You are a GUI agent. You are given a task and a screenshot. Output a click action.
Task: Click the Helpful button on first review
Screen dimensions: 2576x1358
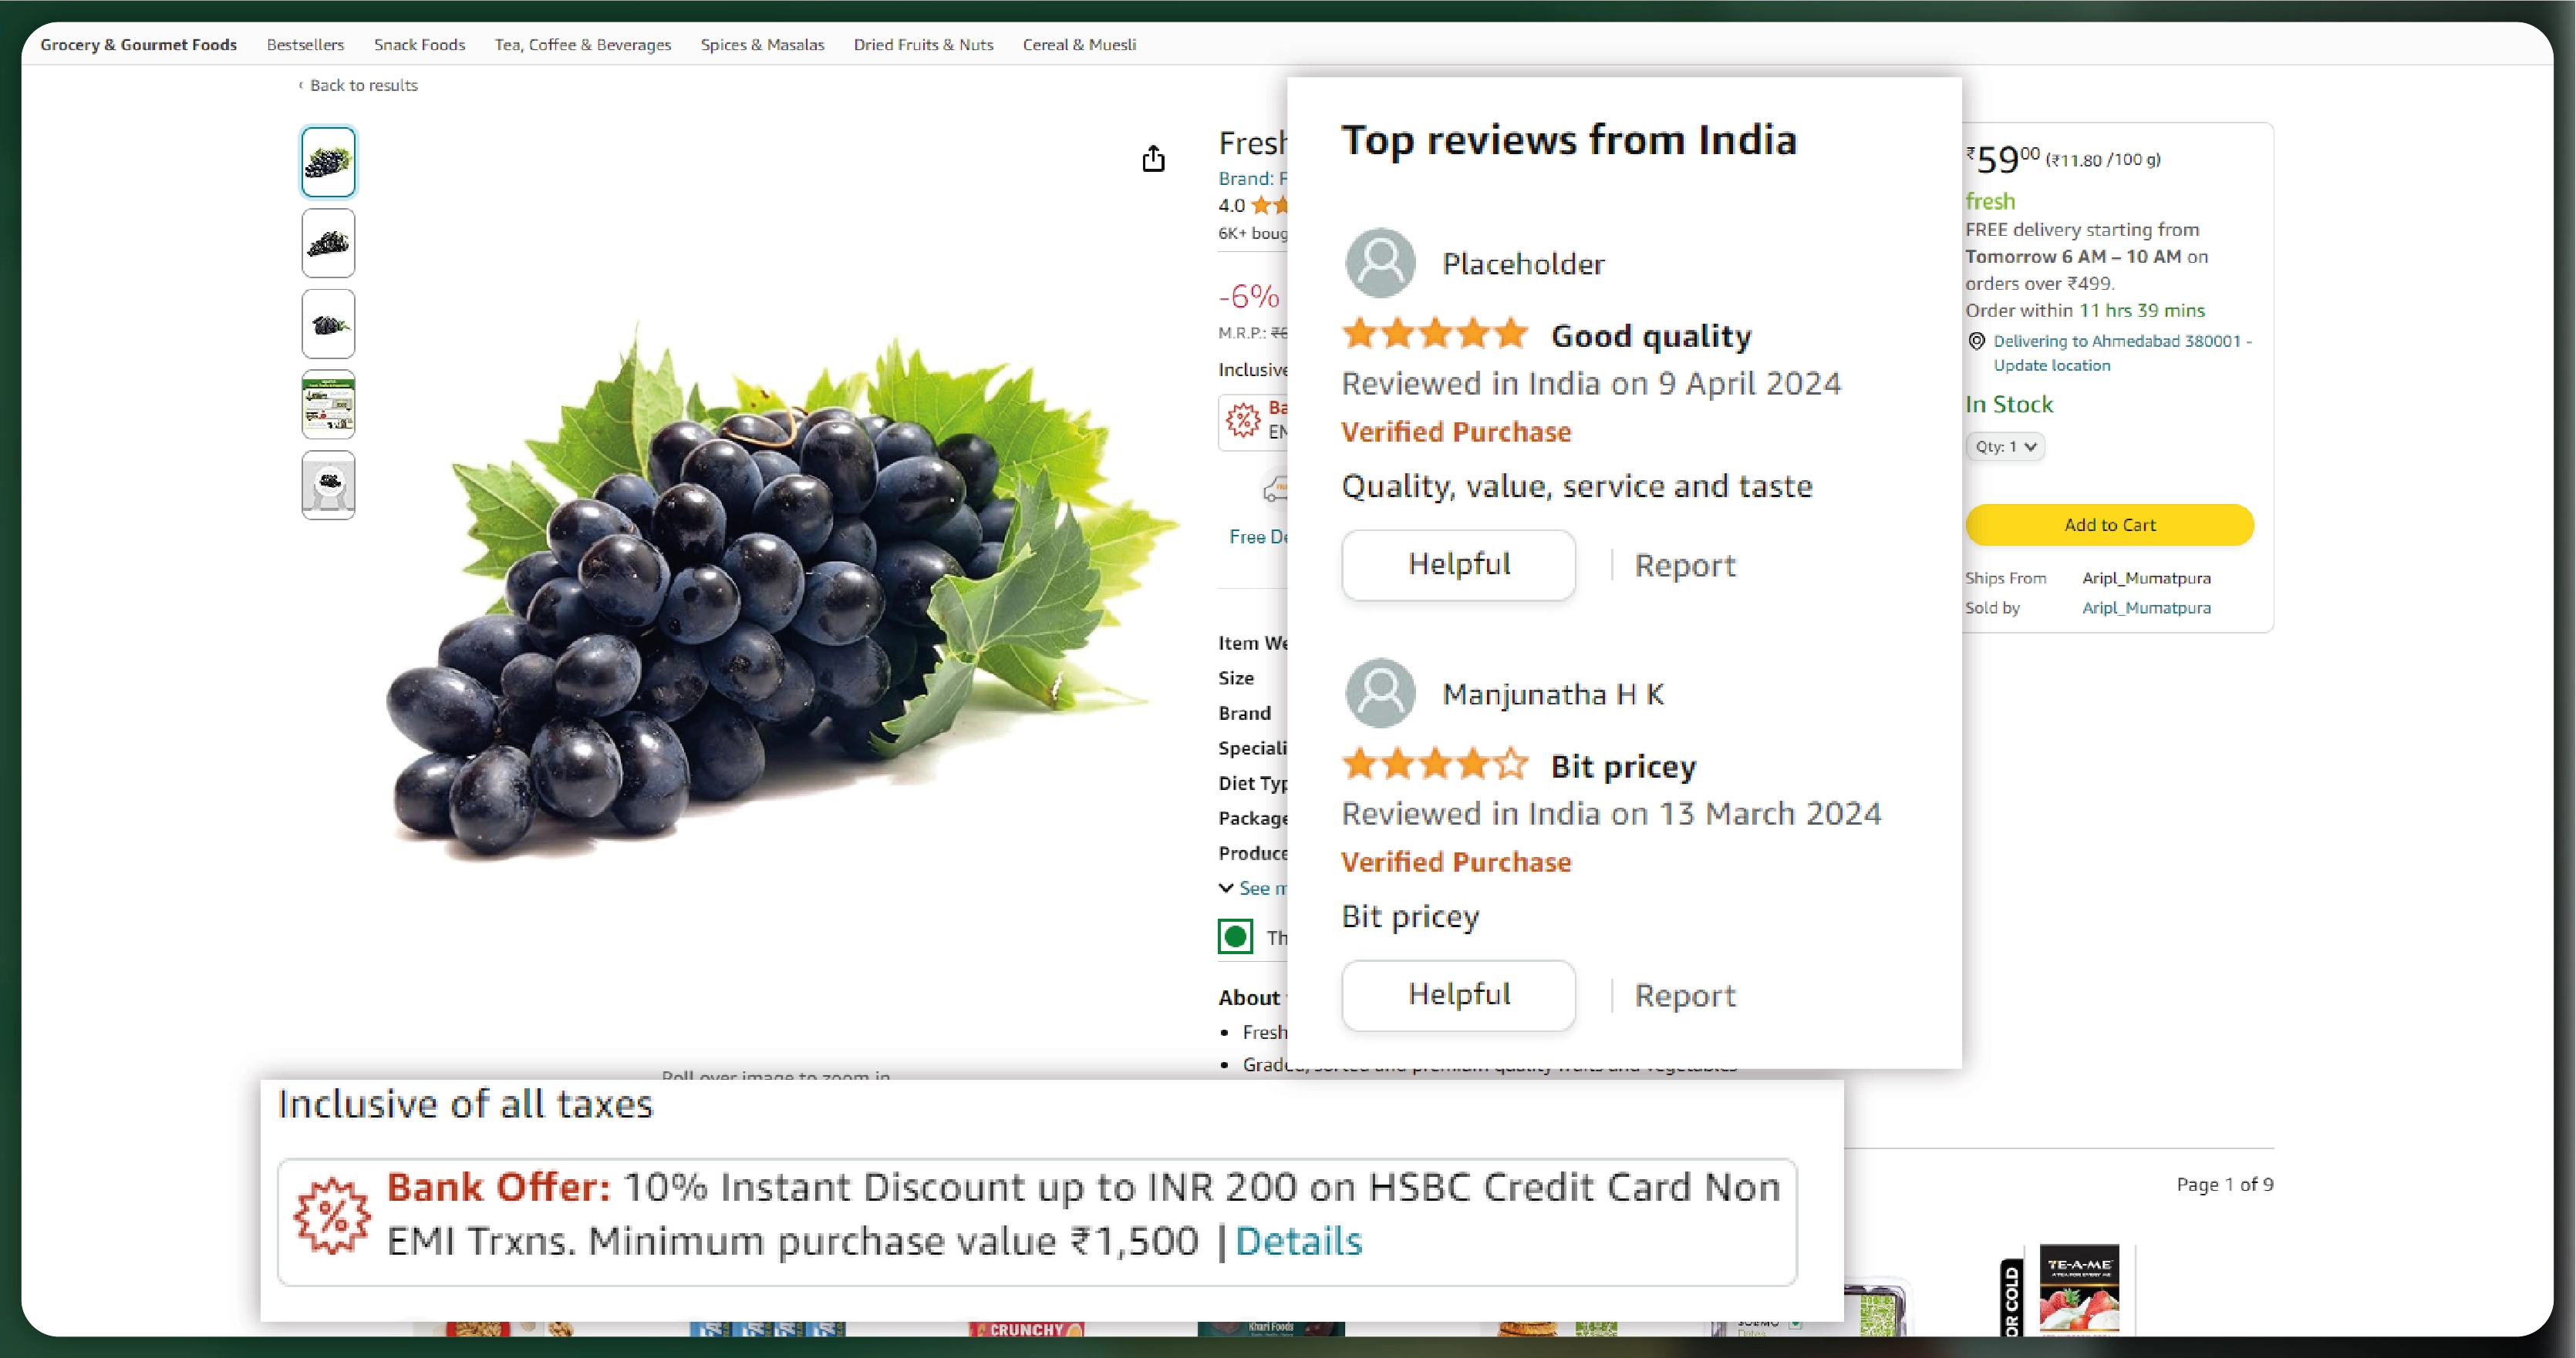1457,563
